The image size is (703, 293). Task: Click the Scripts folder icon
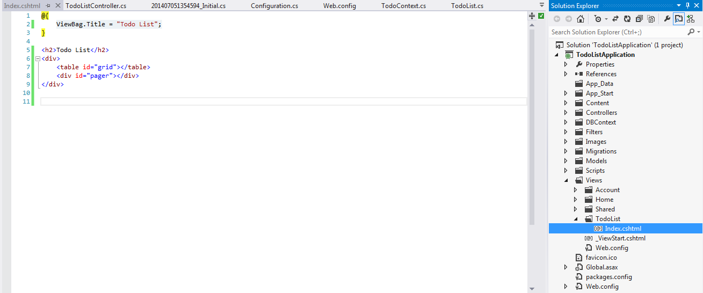tap(579, 171)
